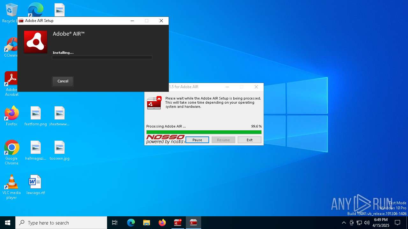Click the Adobe AIR package icon in NOSSO dialog

click(154, 103)
